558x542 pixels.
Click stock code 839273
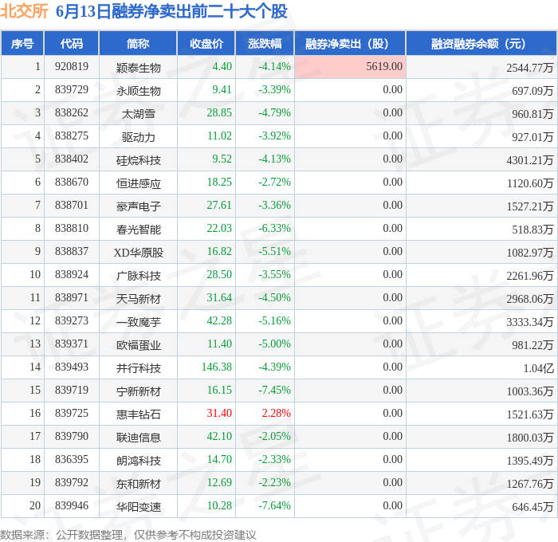pyautogui.click(x=72, y=321)
